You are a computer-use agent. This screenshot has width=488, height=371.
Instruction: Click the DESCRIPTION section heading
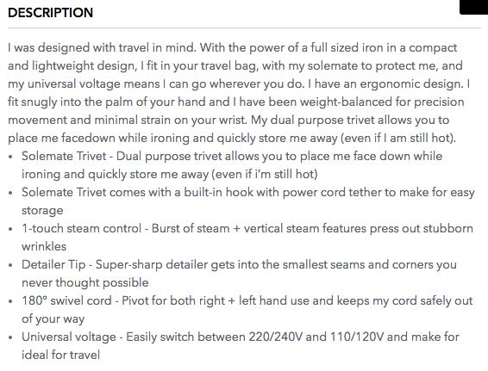coord(50,13)
